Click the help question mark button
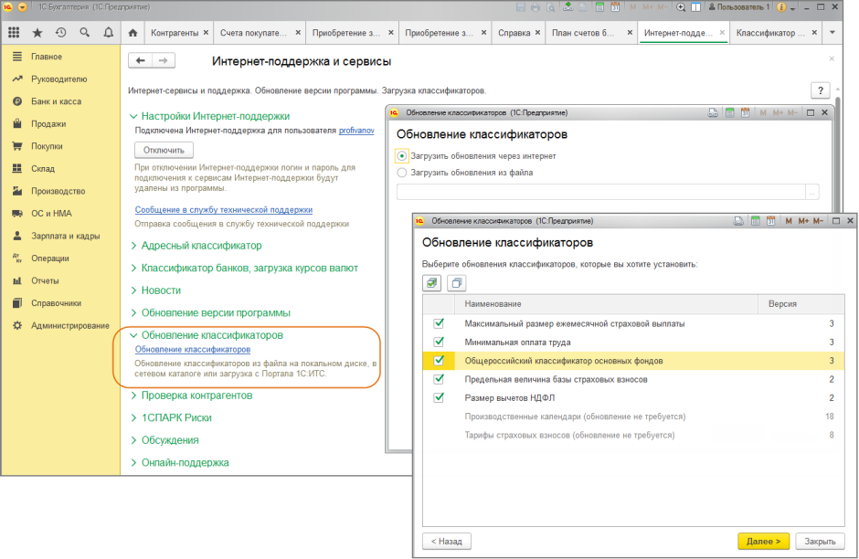 pos(820,91)
